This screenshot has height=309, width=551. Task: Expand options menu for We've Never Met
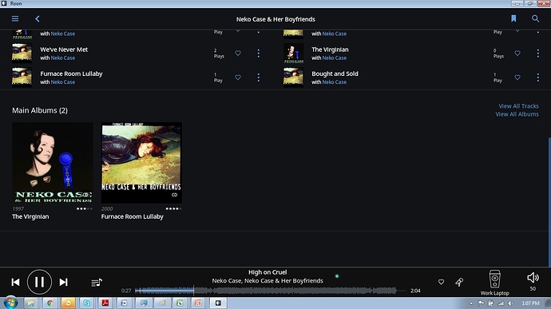click(x=258, y=53)
